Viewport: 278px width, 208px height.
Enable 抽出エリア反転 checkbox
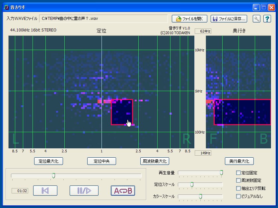(238, 188)
